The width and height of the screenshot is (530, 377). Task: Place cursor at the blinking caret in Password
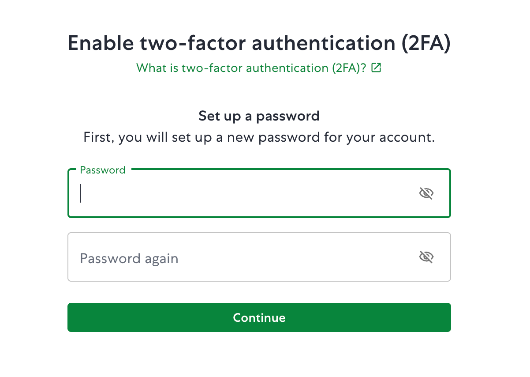[x=80, y=193]
